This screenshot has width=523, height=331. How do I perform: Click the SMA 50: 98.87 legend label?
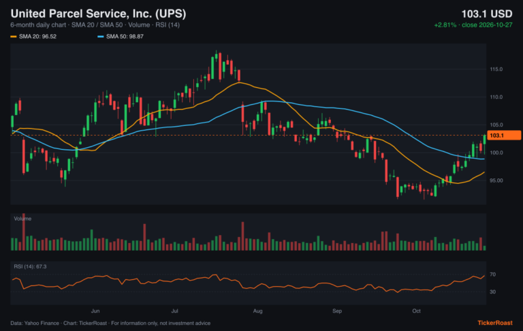[125, 36]
